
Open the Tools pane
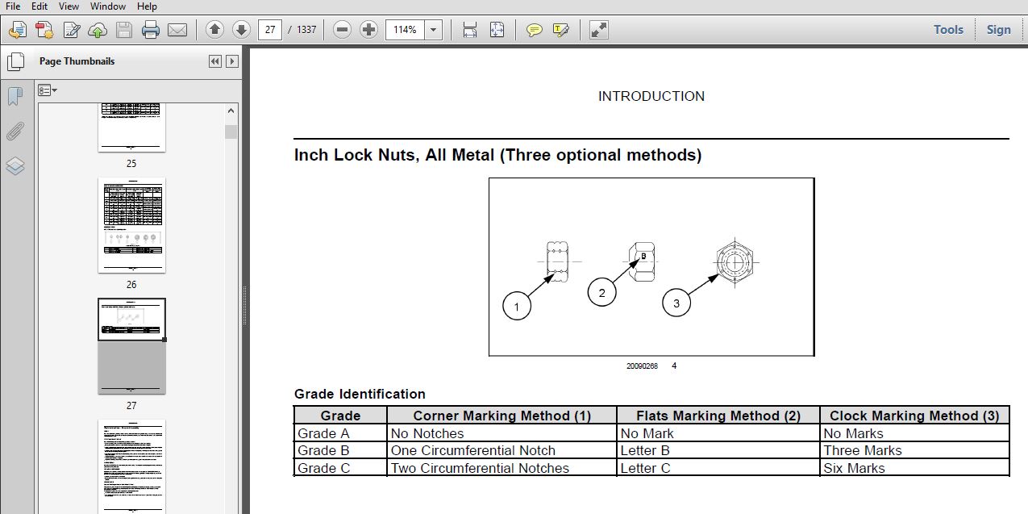[x=948, y=30]
